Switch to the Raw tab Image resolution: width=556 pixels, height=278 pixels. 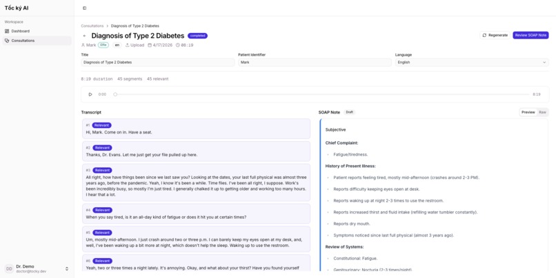(x=542, y=112)
